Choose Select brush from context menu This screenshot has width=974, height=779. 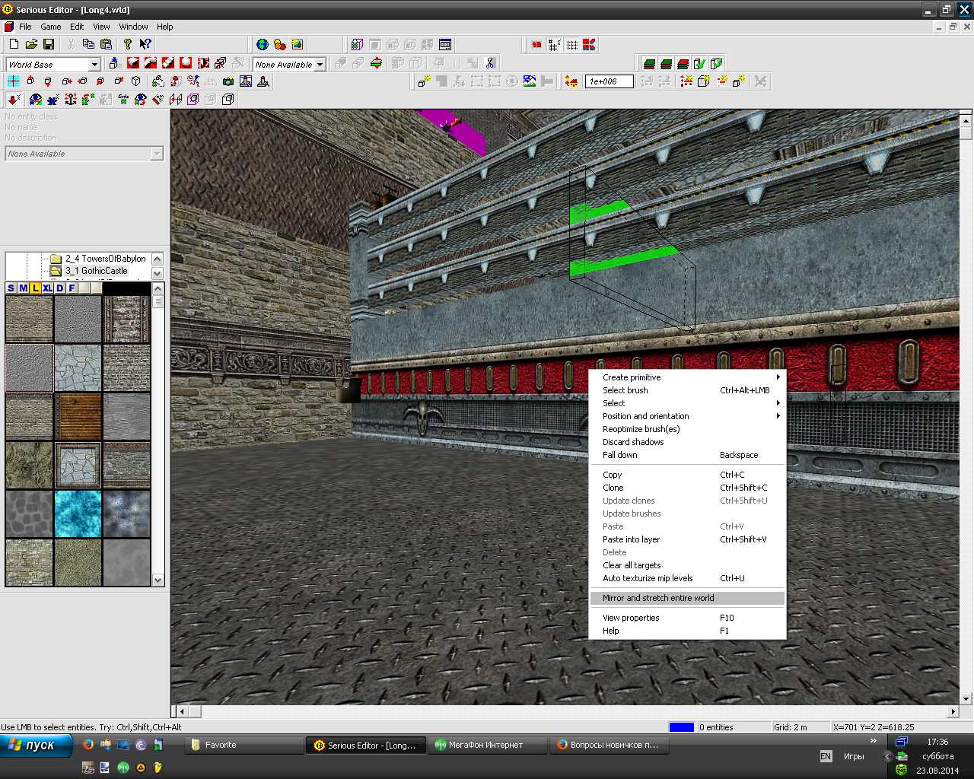[687, 390]
